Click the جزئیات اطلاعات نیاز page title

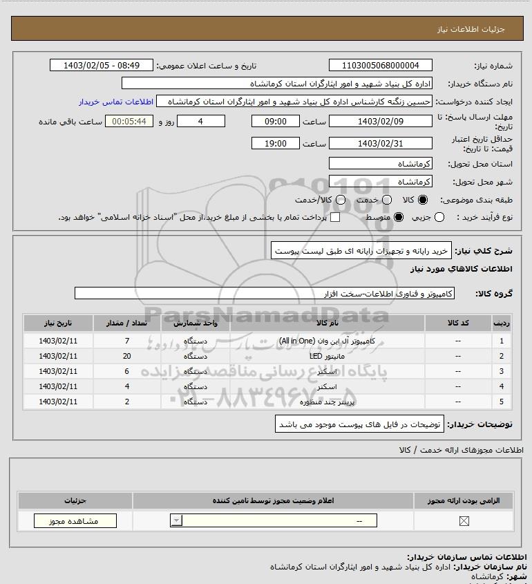coord(471,29)
